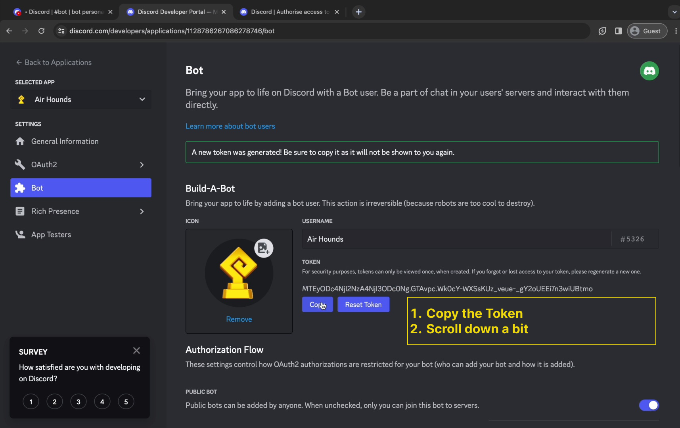Open the Learn more about bot users link
Image resolution: width=680 pixels, height=428 pixels.
230,126
